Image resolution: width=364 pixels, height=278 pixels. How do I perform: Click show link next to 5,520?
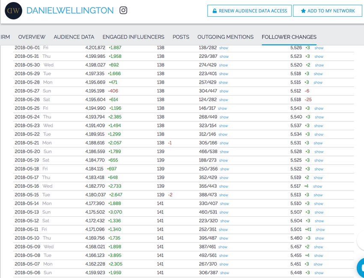[x=319, y=65]
